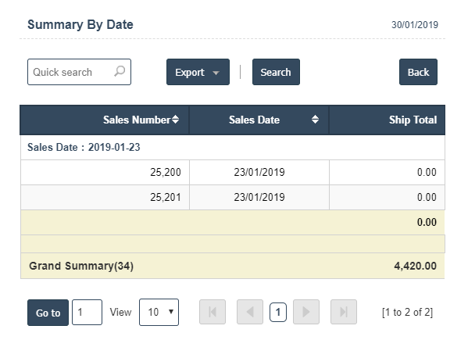Click the Back button
This screenshot has height=340, width=468.
click(x=418, y=72)
